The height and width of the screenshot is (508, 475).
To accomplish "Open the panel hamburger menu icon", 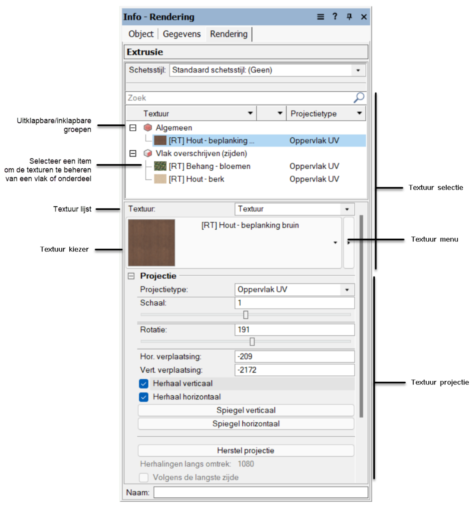I will [x=321, y=17].
